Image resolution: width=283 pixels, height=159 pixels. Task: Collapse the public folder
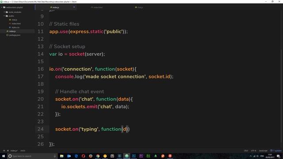point(4,16)
